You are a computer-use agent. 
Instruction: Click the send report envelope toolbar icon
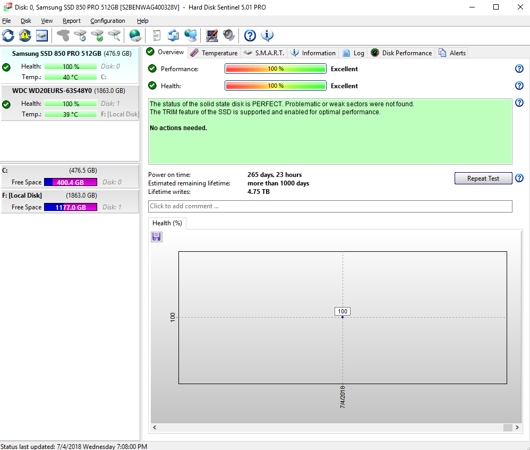173,36
